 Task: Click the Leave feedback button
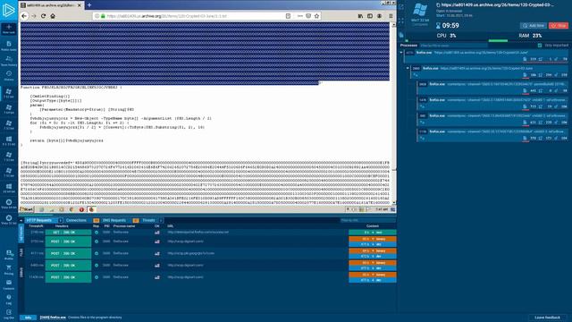547,318
